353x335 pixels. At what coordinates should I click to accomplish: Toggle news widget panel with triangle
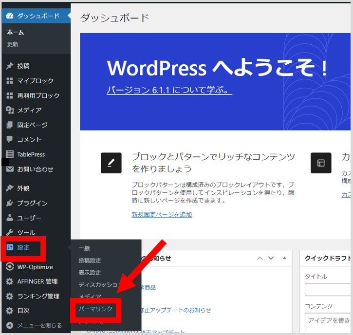point(284,258)
